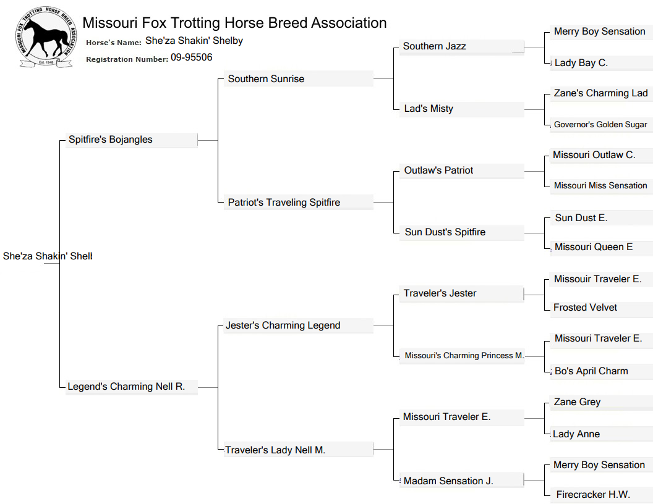This screenshot has height=504, width=653.
Task: Click the Horse's Name field value
Action: [194, 41]
